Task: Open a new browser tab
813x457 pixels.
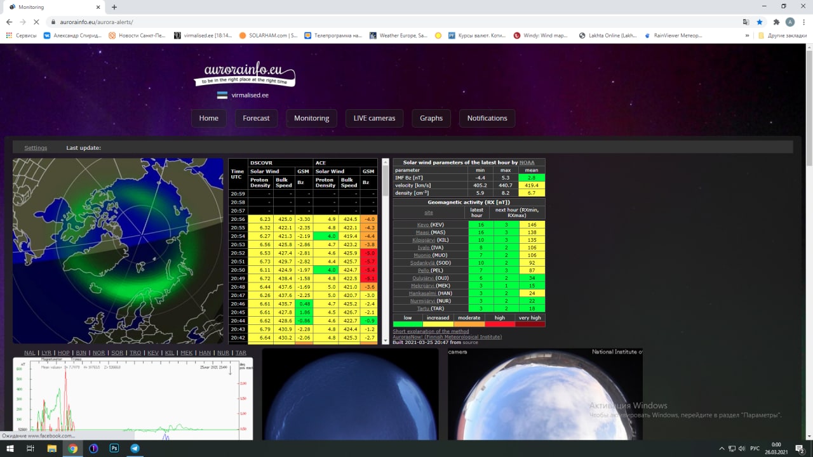Action: 114,7
